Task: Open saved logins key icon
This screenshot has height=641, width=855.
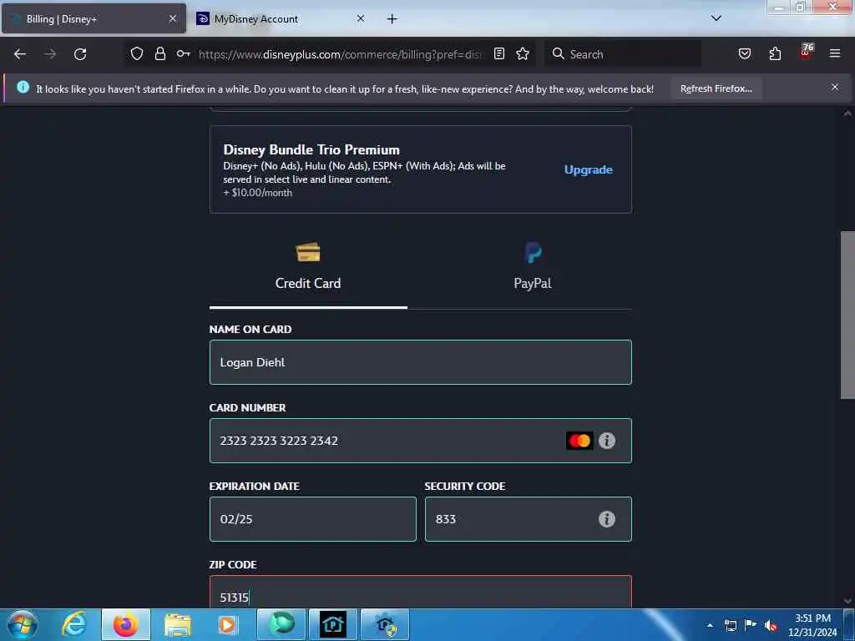Action: click(183, 54)
